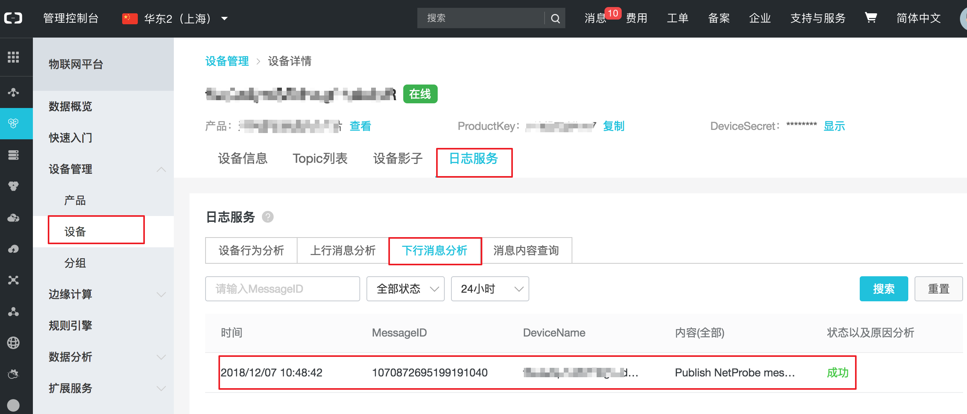Click 复制 to copy ProductKey
This screenshot has height=414, width=967.
pos(614,126)
